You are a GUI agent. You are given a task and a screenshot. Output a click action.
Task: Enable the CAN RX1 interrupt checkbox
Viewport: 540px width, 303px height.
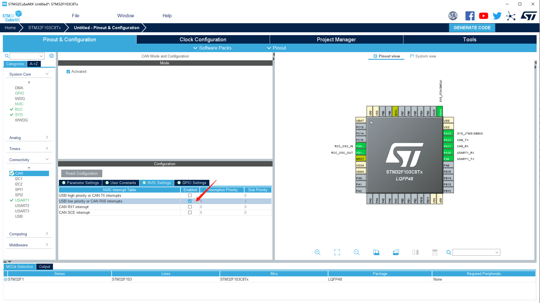tap(190, 207)
